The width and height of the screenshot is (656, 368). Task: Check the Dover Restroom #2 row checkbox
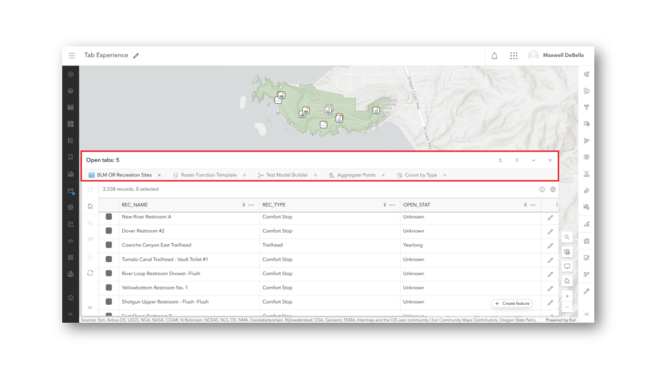coord(109,231)
